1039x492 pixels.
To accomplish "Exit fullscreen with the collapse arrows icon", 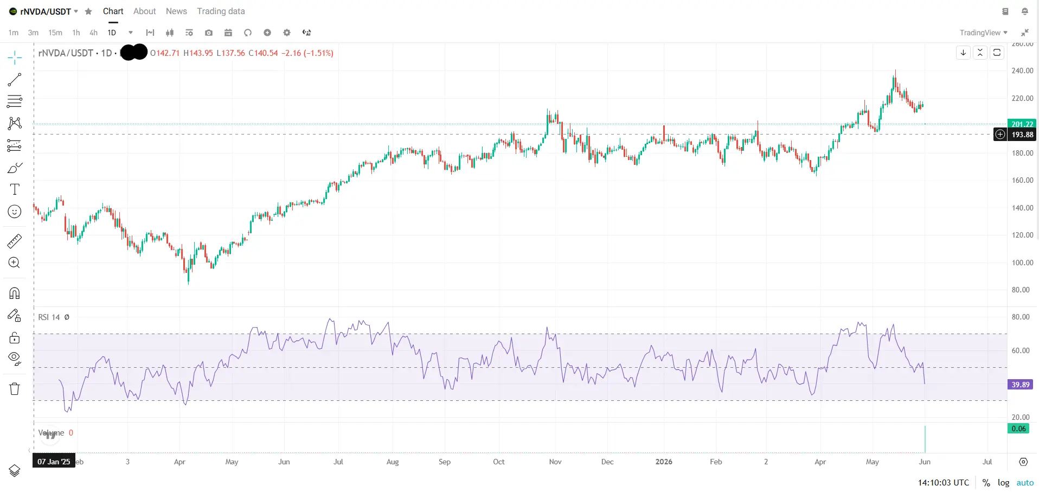I will tap(1025, 33).
